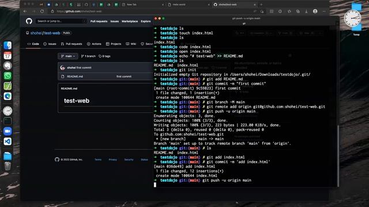Image resolution: width=369 pixels, height=207 pixels.
Task: Switch to the pinned GitHub tab
Action: click(86, 5)
